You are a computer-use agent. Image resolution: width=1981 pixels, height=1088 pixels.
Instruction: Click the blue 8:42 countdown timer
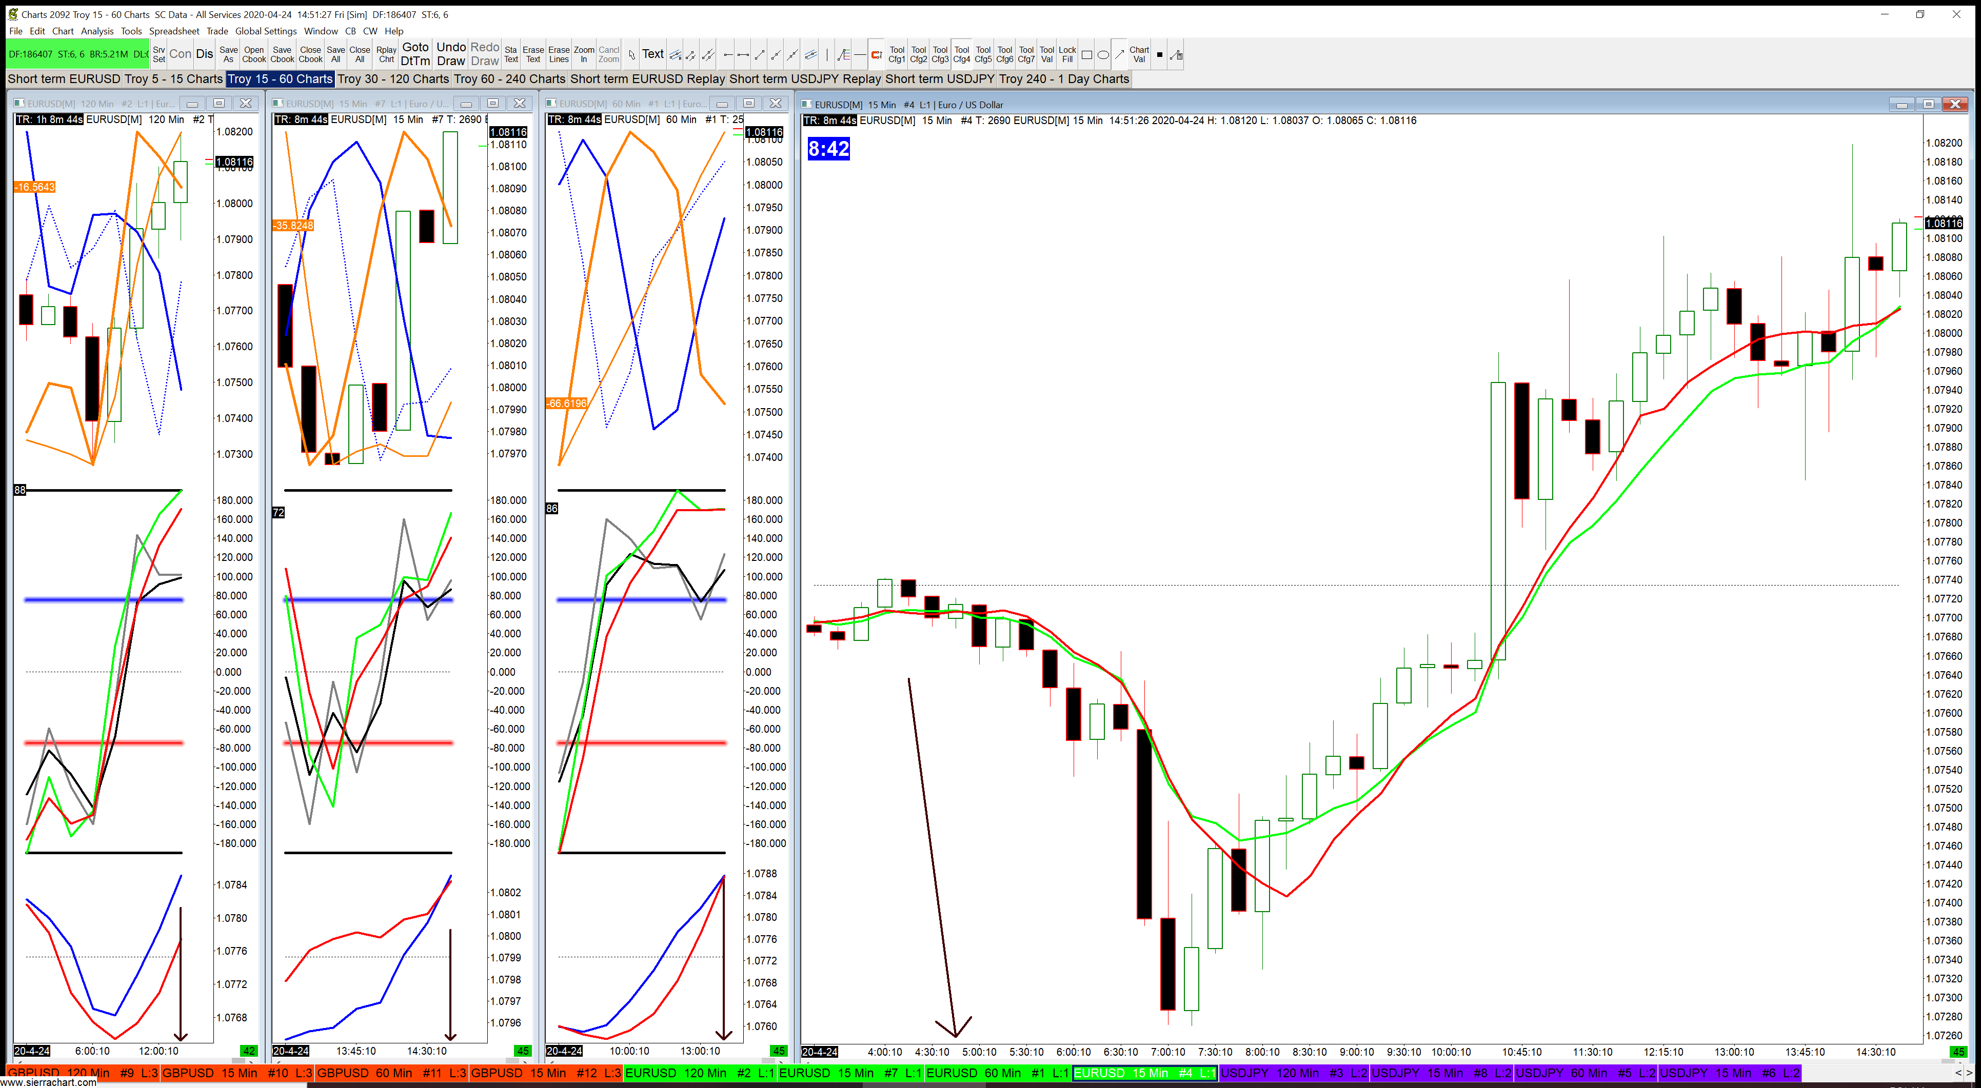click(828, 148)
